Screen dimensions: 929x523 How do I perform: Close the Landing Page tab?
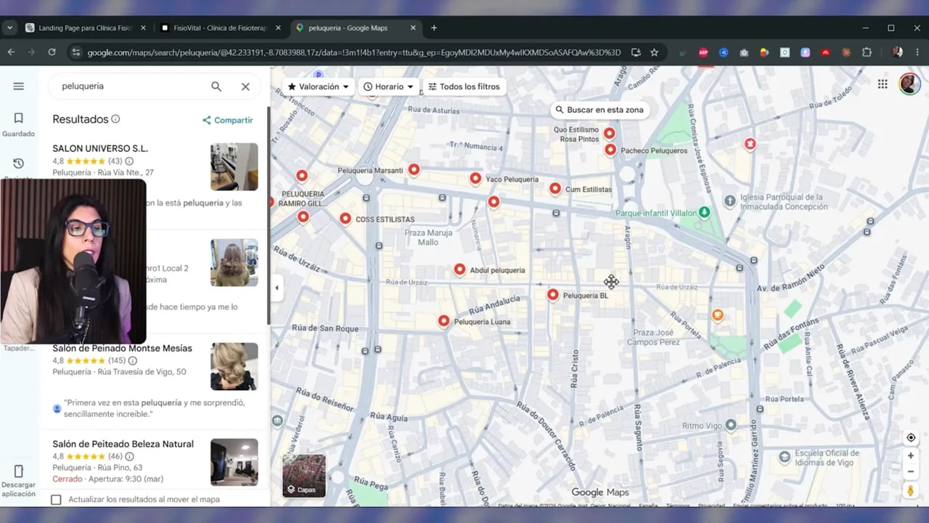coord(143,28)
